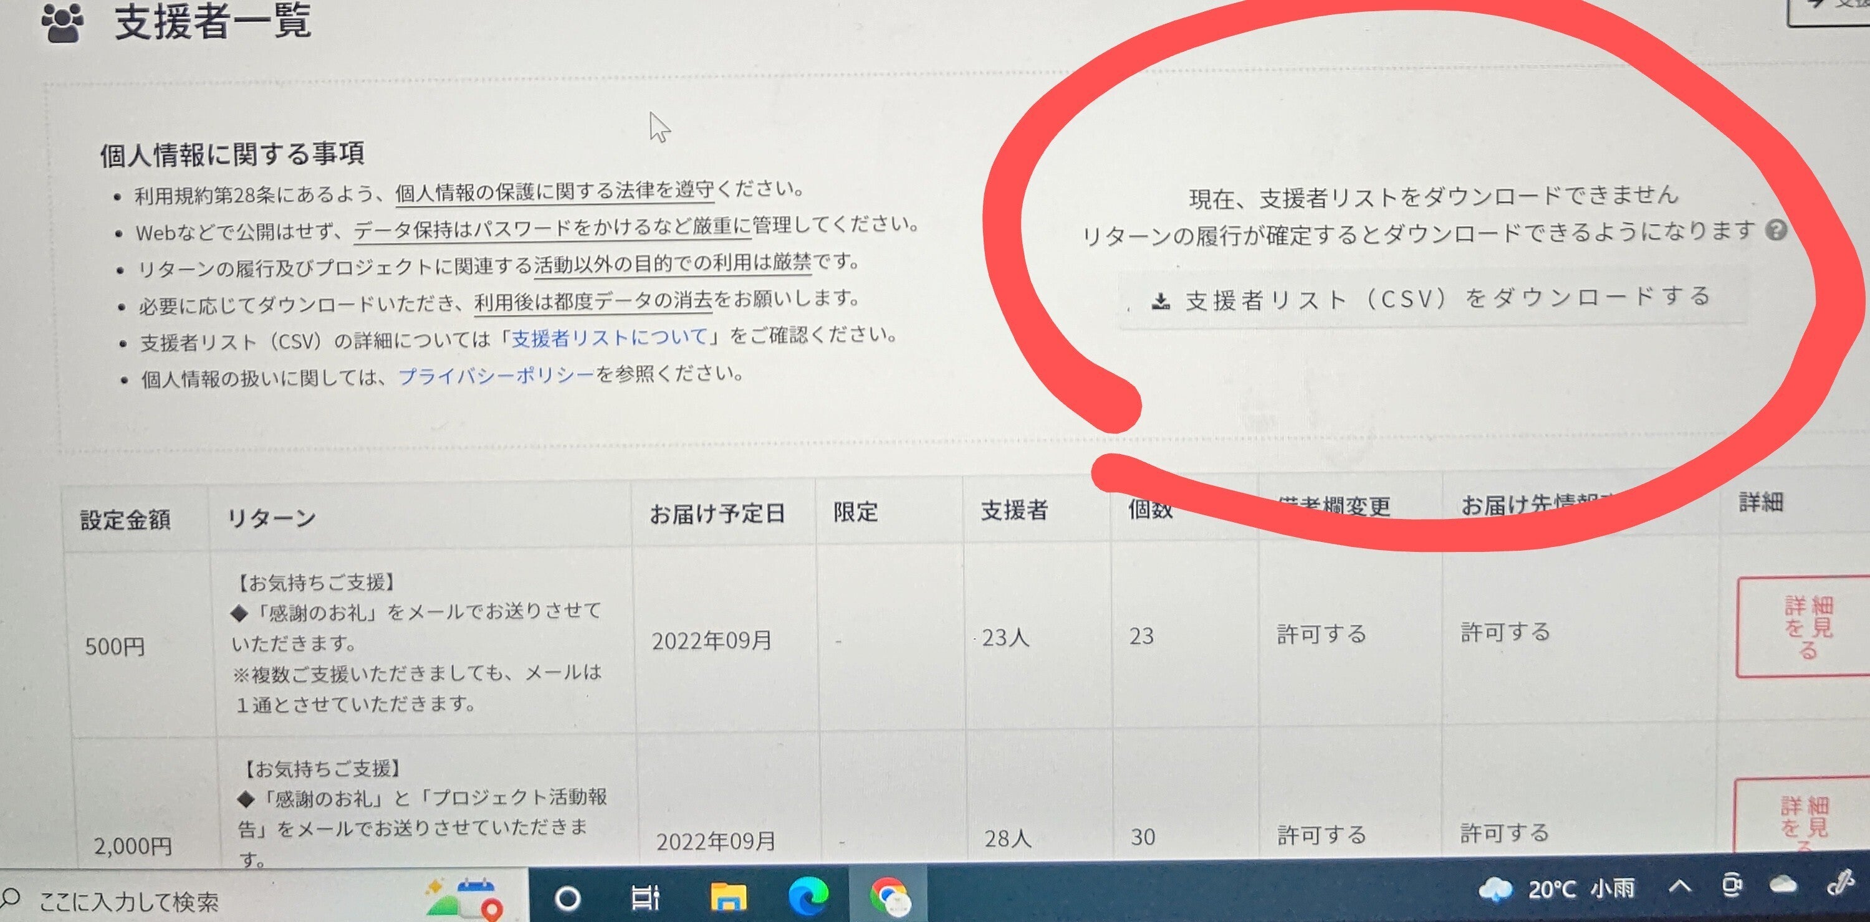Click the Cortana circle icon
The width and height of the screenshot is (1870, 922).
tap(567, 899)
